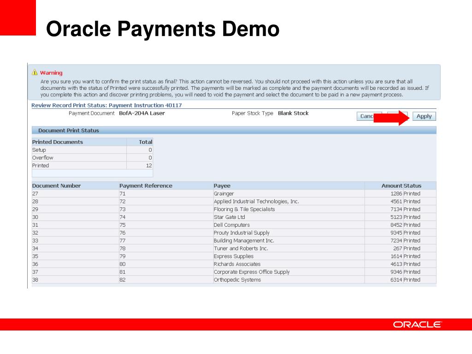This screenshot has height=354, width=472.
Task: Click the amount 6314 for Orthopedic Systems
Action: (x=396, y=280)
